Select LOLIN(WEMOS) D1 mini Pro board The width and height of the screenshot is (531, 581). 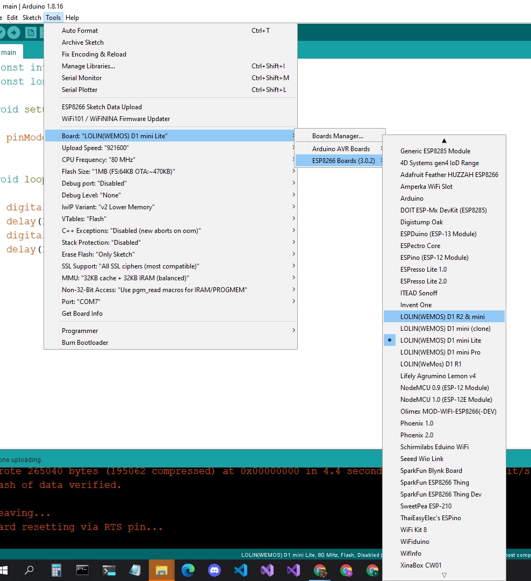tap(444, 352)
